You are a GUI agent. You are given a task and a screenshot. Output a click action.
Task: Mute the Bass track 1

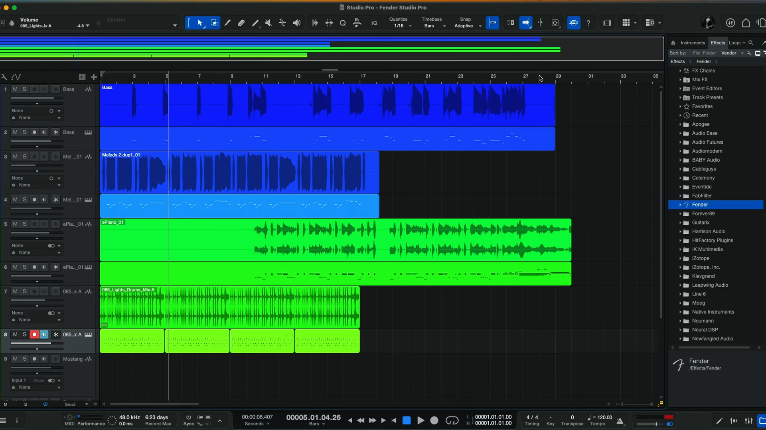coord(15,89)
